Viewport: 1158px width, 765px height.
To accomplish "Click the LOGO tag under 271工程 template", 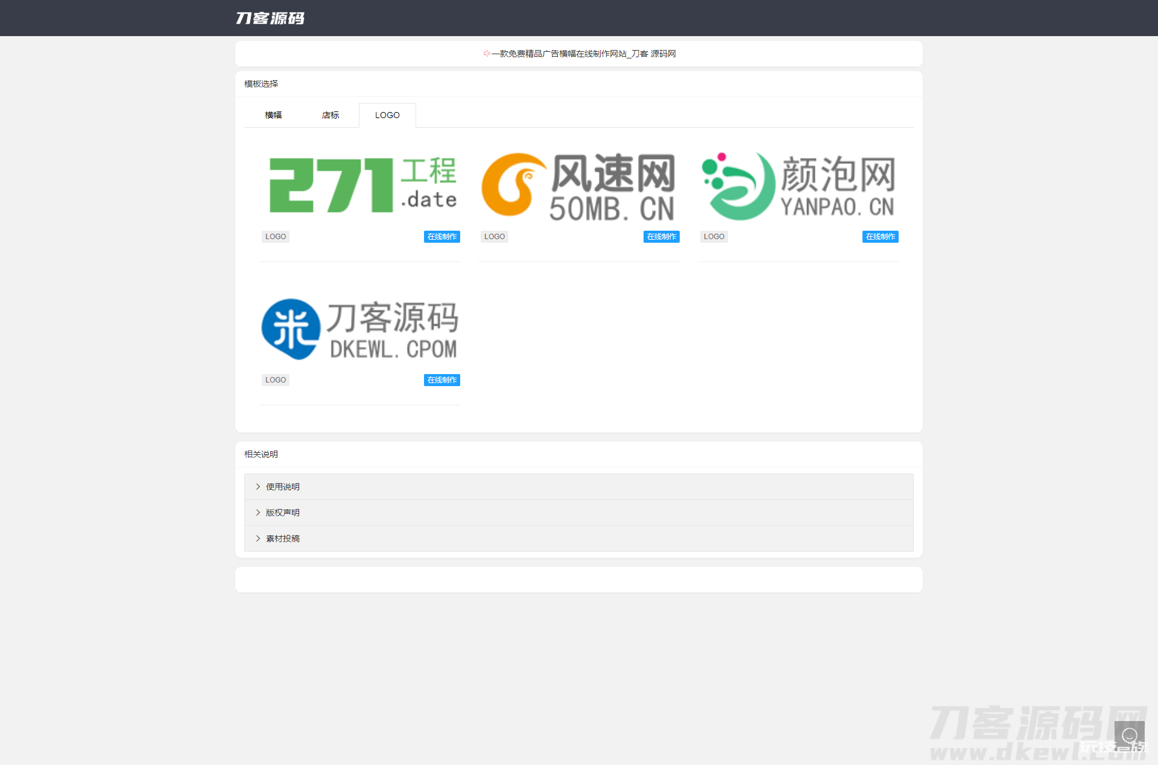I will click(x=276, y=237).
